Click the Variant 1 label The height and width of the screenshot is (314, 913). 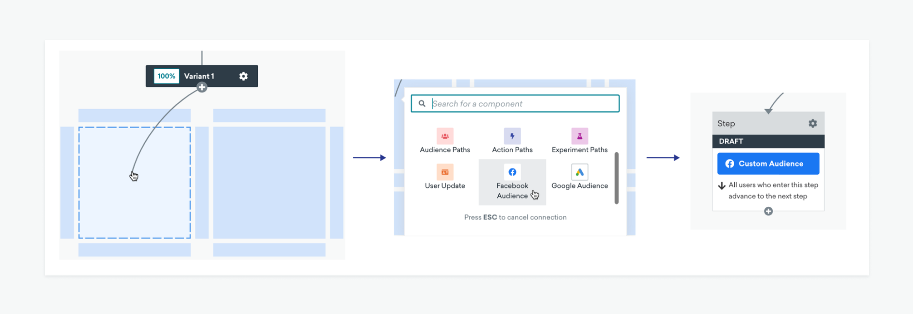(x=199, y=76)
